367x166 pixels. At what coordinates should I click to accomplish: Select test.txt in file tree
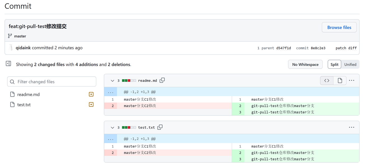point(24,105)
